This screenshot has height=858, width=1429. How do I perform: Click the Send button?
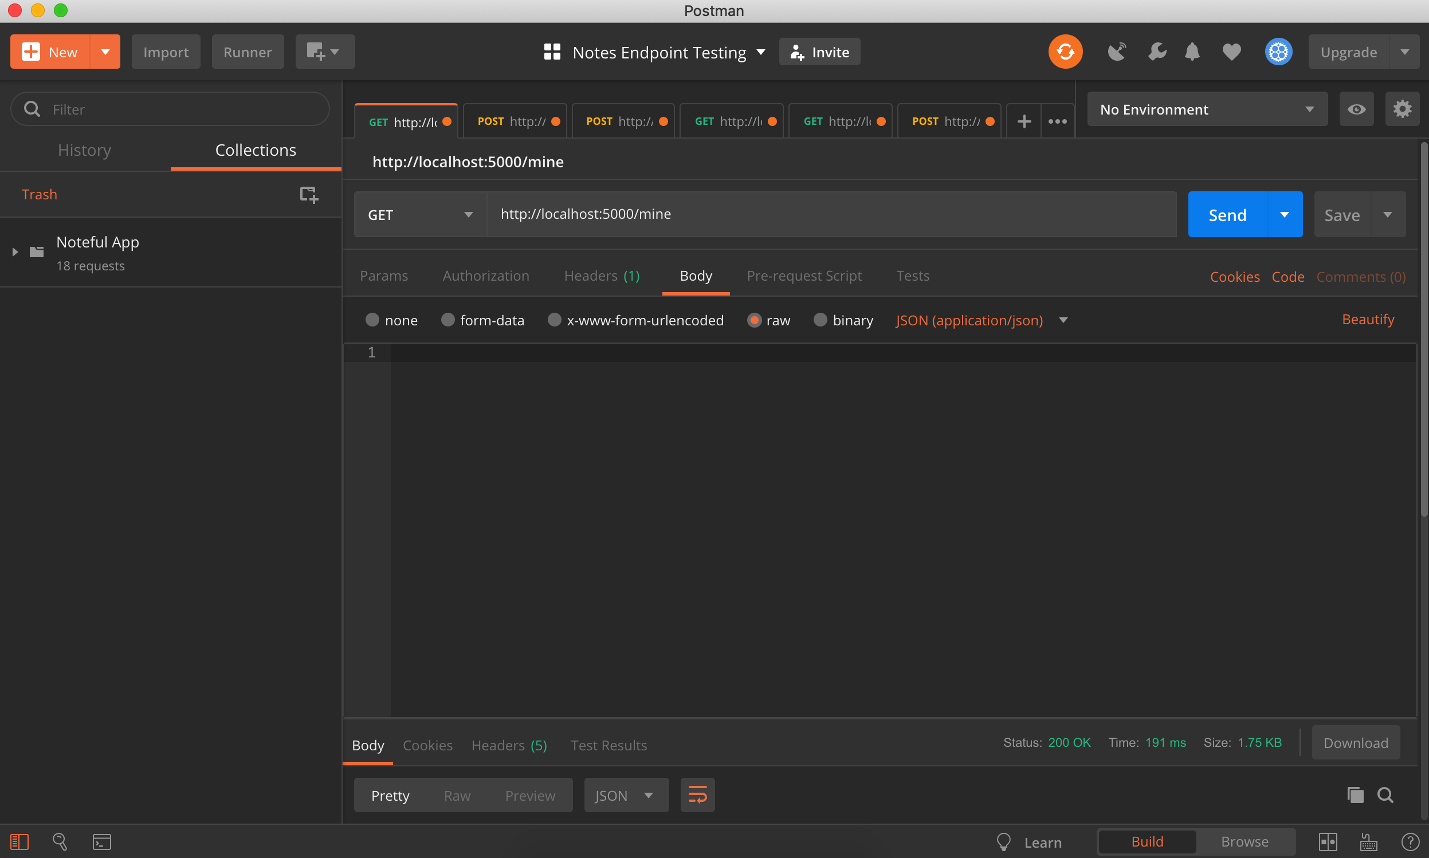pos(1227,214)
